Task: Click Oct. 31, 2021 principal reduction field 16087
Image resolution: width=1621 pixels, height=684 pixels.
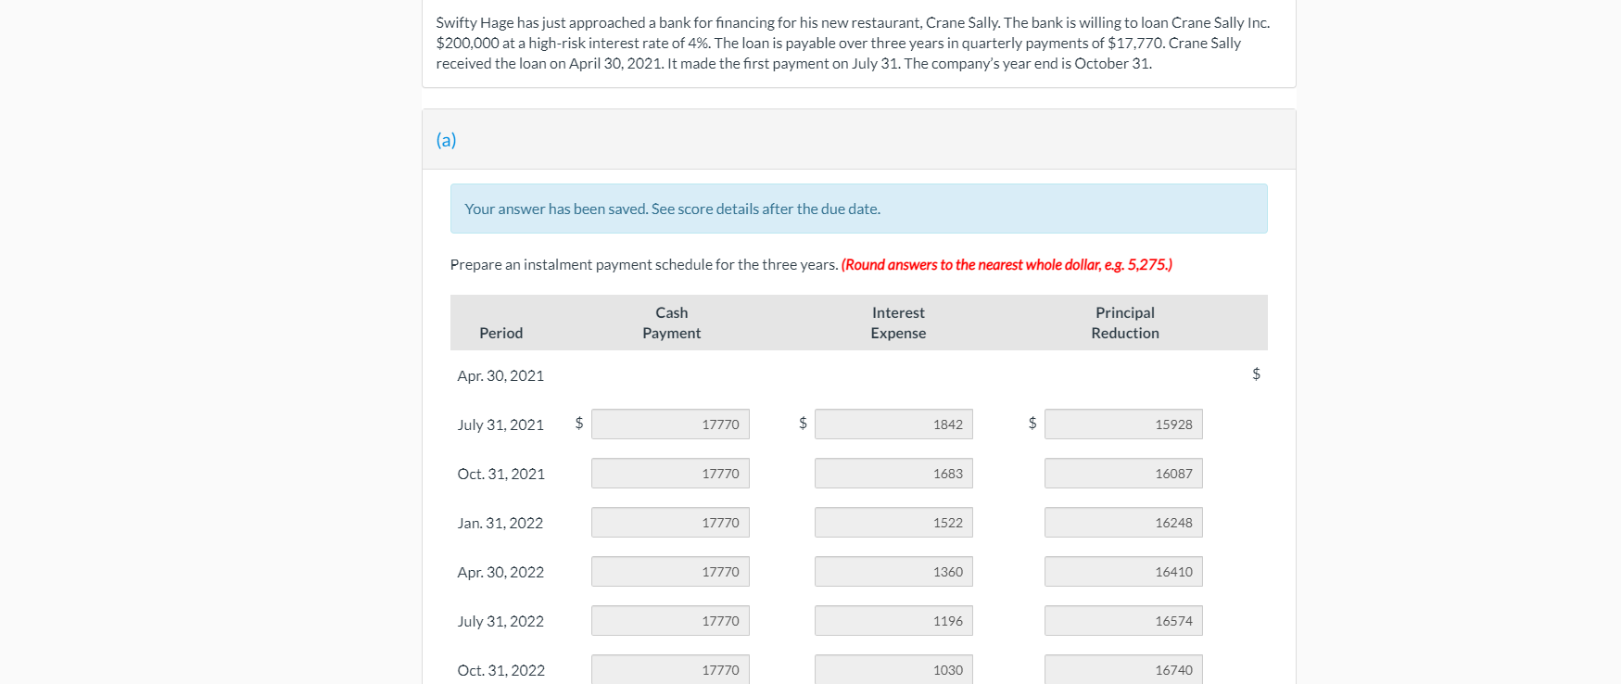Action: (x=1123, y=474)
